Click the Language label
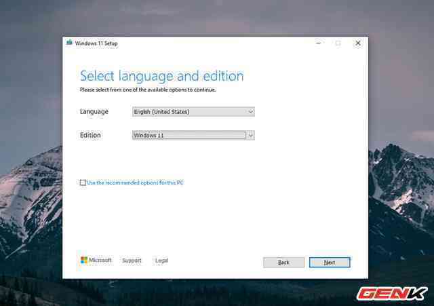Viewport: 434px width, 306px height. pyautogui.click(x=94, y=111)
